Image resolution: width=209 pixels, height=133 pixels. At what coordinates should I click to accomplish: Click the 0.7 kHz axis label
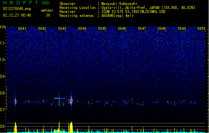pos(3,110)
